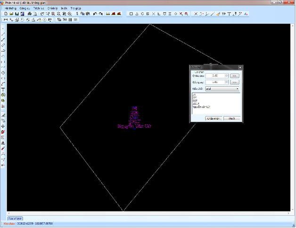Click the Chấp nhận button in dialog
Screen dimensions: 296x228
point(214,118)
